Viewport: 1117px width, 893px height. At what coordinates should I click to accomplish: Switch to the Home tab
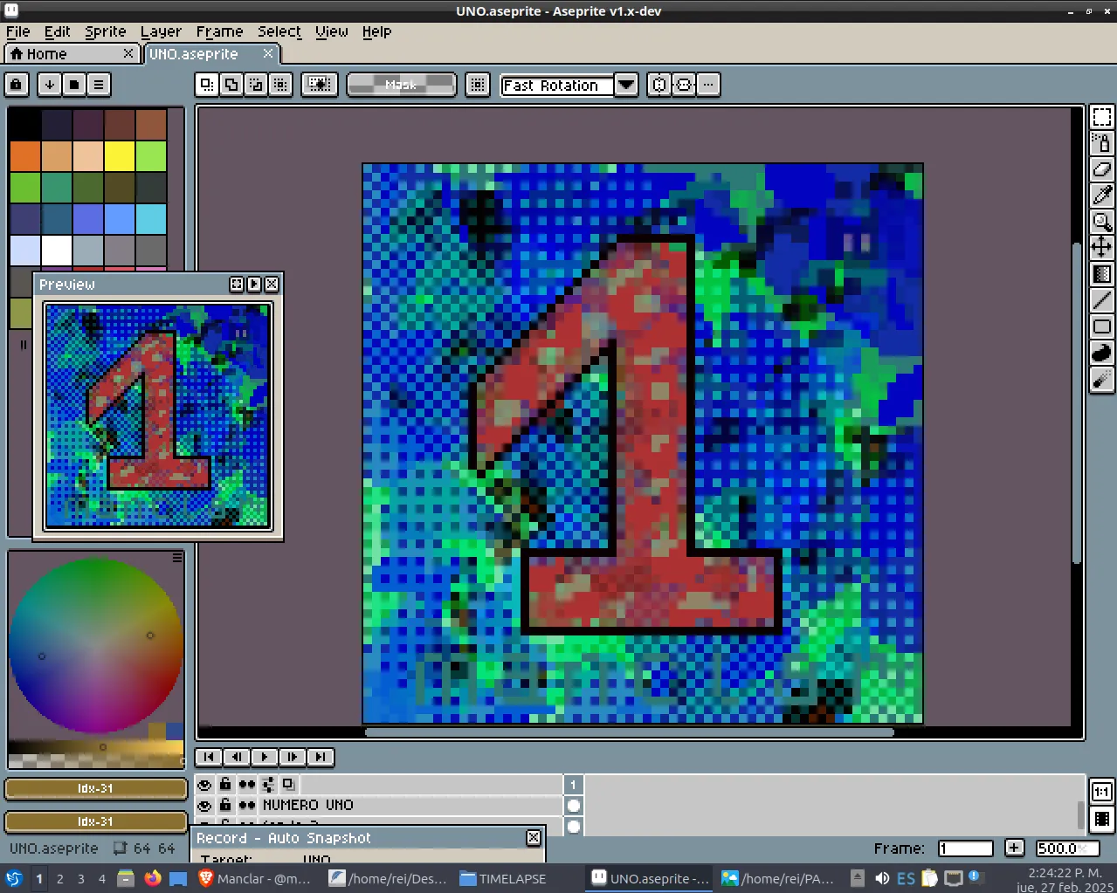click(72, 54)
